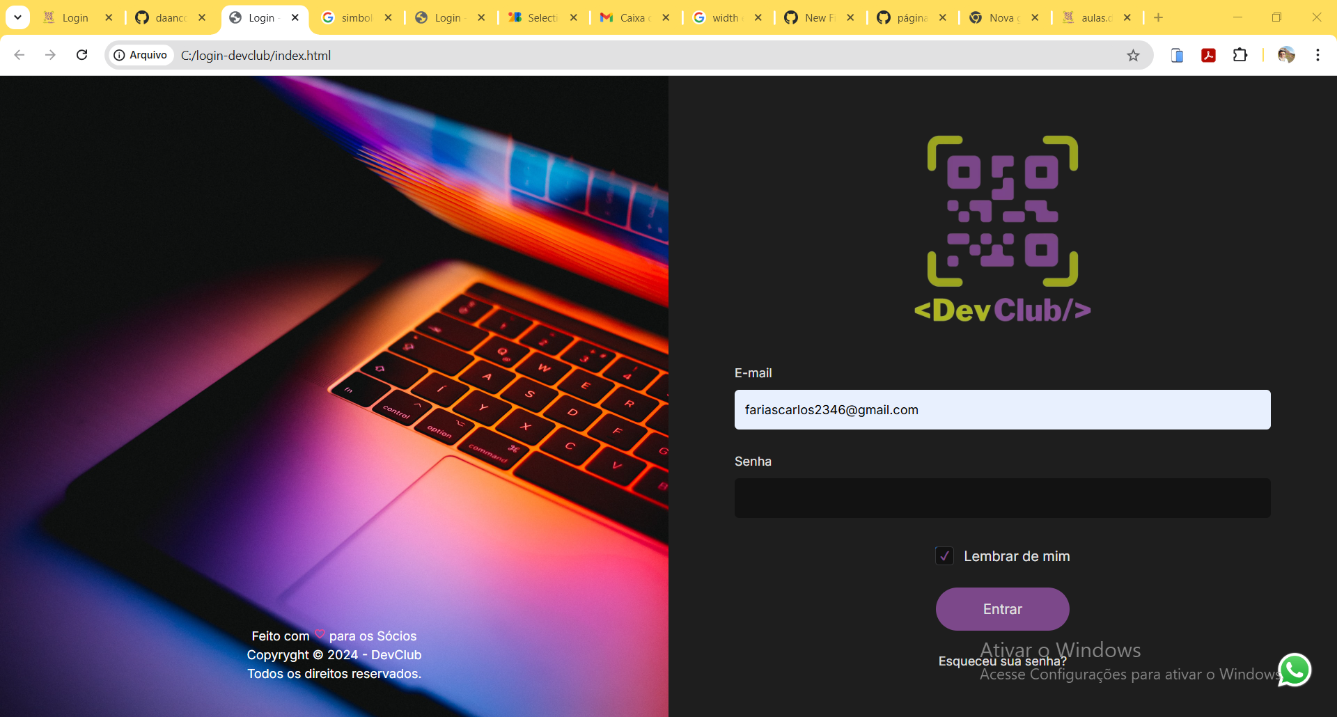Open the tab search chevron
The image size is (1337, 717).
(x=17, y=17)
